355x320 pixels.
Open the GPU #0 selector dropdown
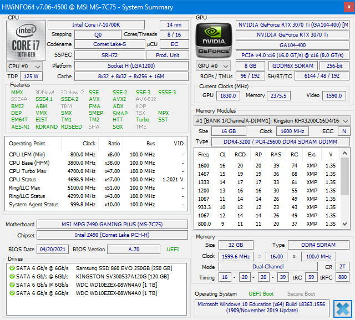[213, 66]
